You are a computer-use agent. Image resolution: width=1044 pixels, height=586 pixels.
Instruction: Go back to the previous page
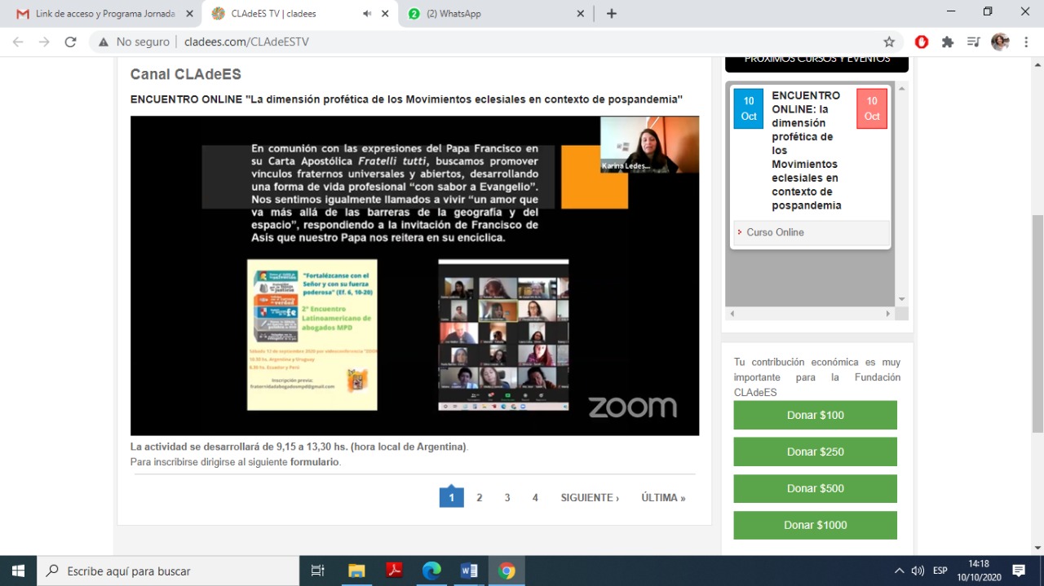(x=18, y=42)
